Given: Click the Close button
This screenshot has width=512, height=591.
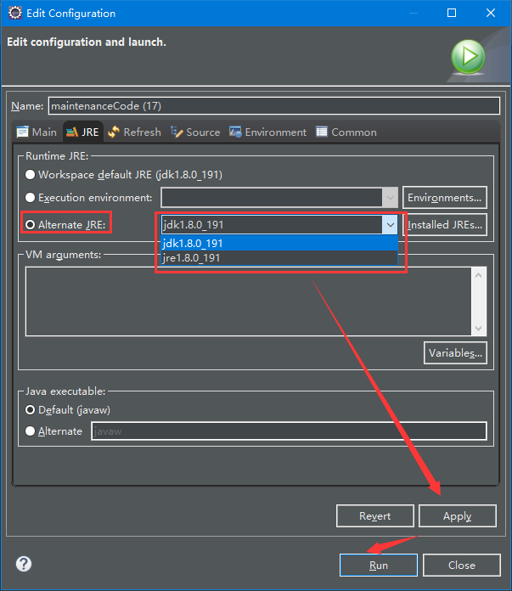Looking at the screenshot, I should [462, 565].
